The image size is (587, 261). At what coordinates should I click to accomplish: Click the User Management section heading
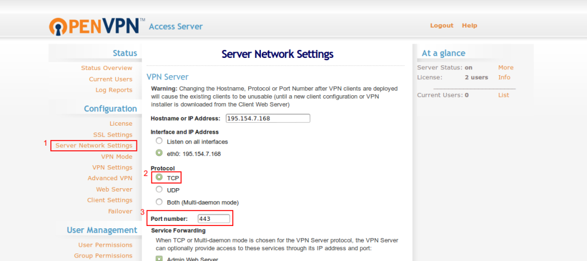102,230
